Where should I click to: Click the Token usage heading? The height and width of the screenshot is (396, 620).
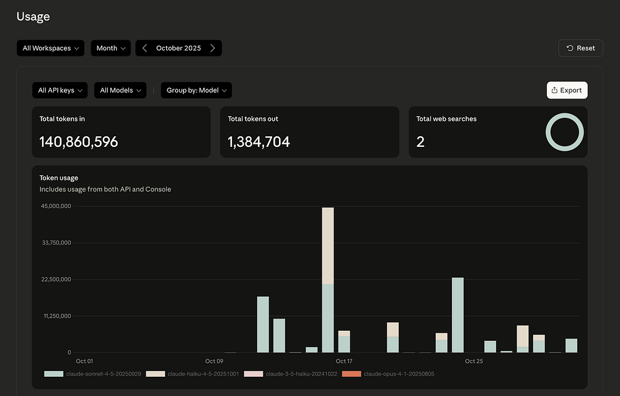point(59,178)
